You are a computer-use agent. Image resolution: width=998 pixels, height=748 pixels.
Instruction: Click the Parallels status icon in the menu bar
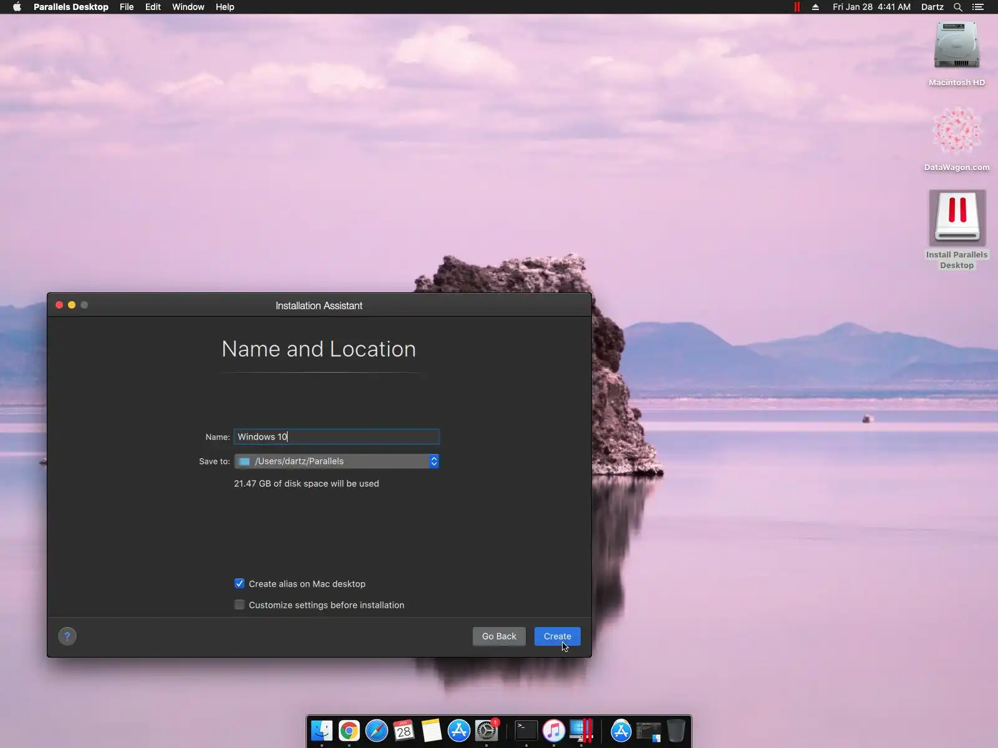[x=797, y=7]
